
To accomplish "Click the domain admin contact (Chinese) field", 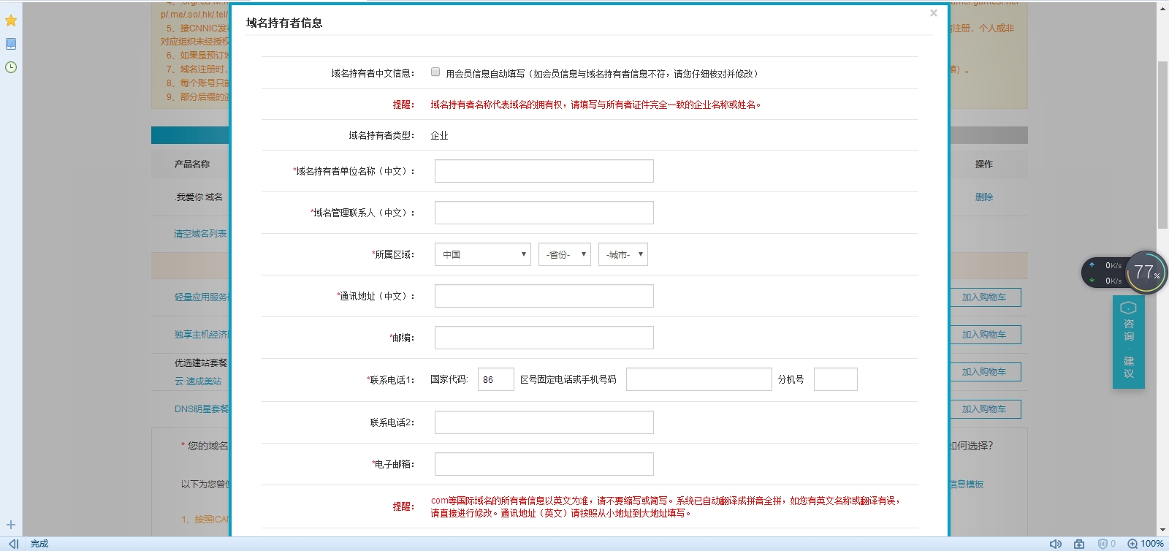I will pos(544,213).
